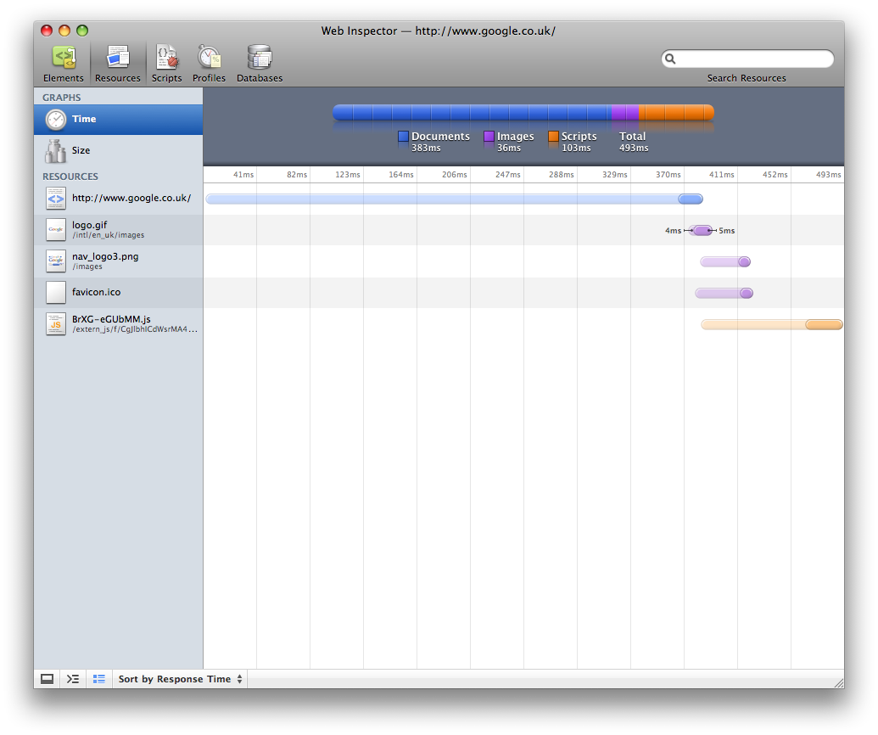Click the blue Documents legend swatch
878x735 pixels.
click(404, 137)
